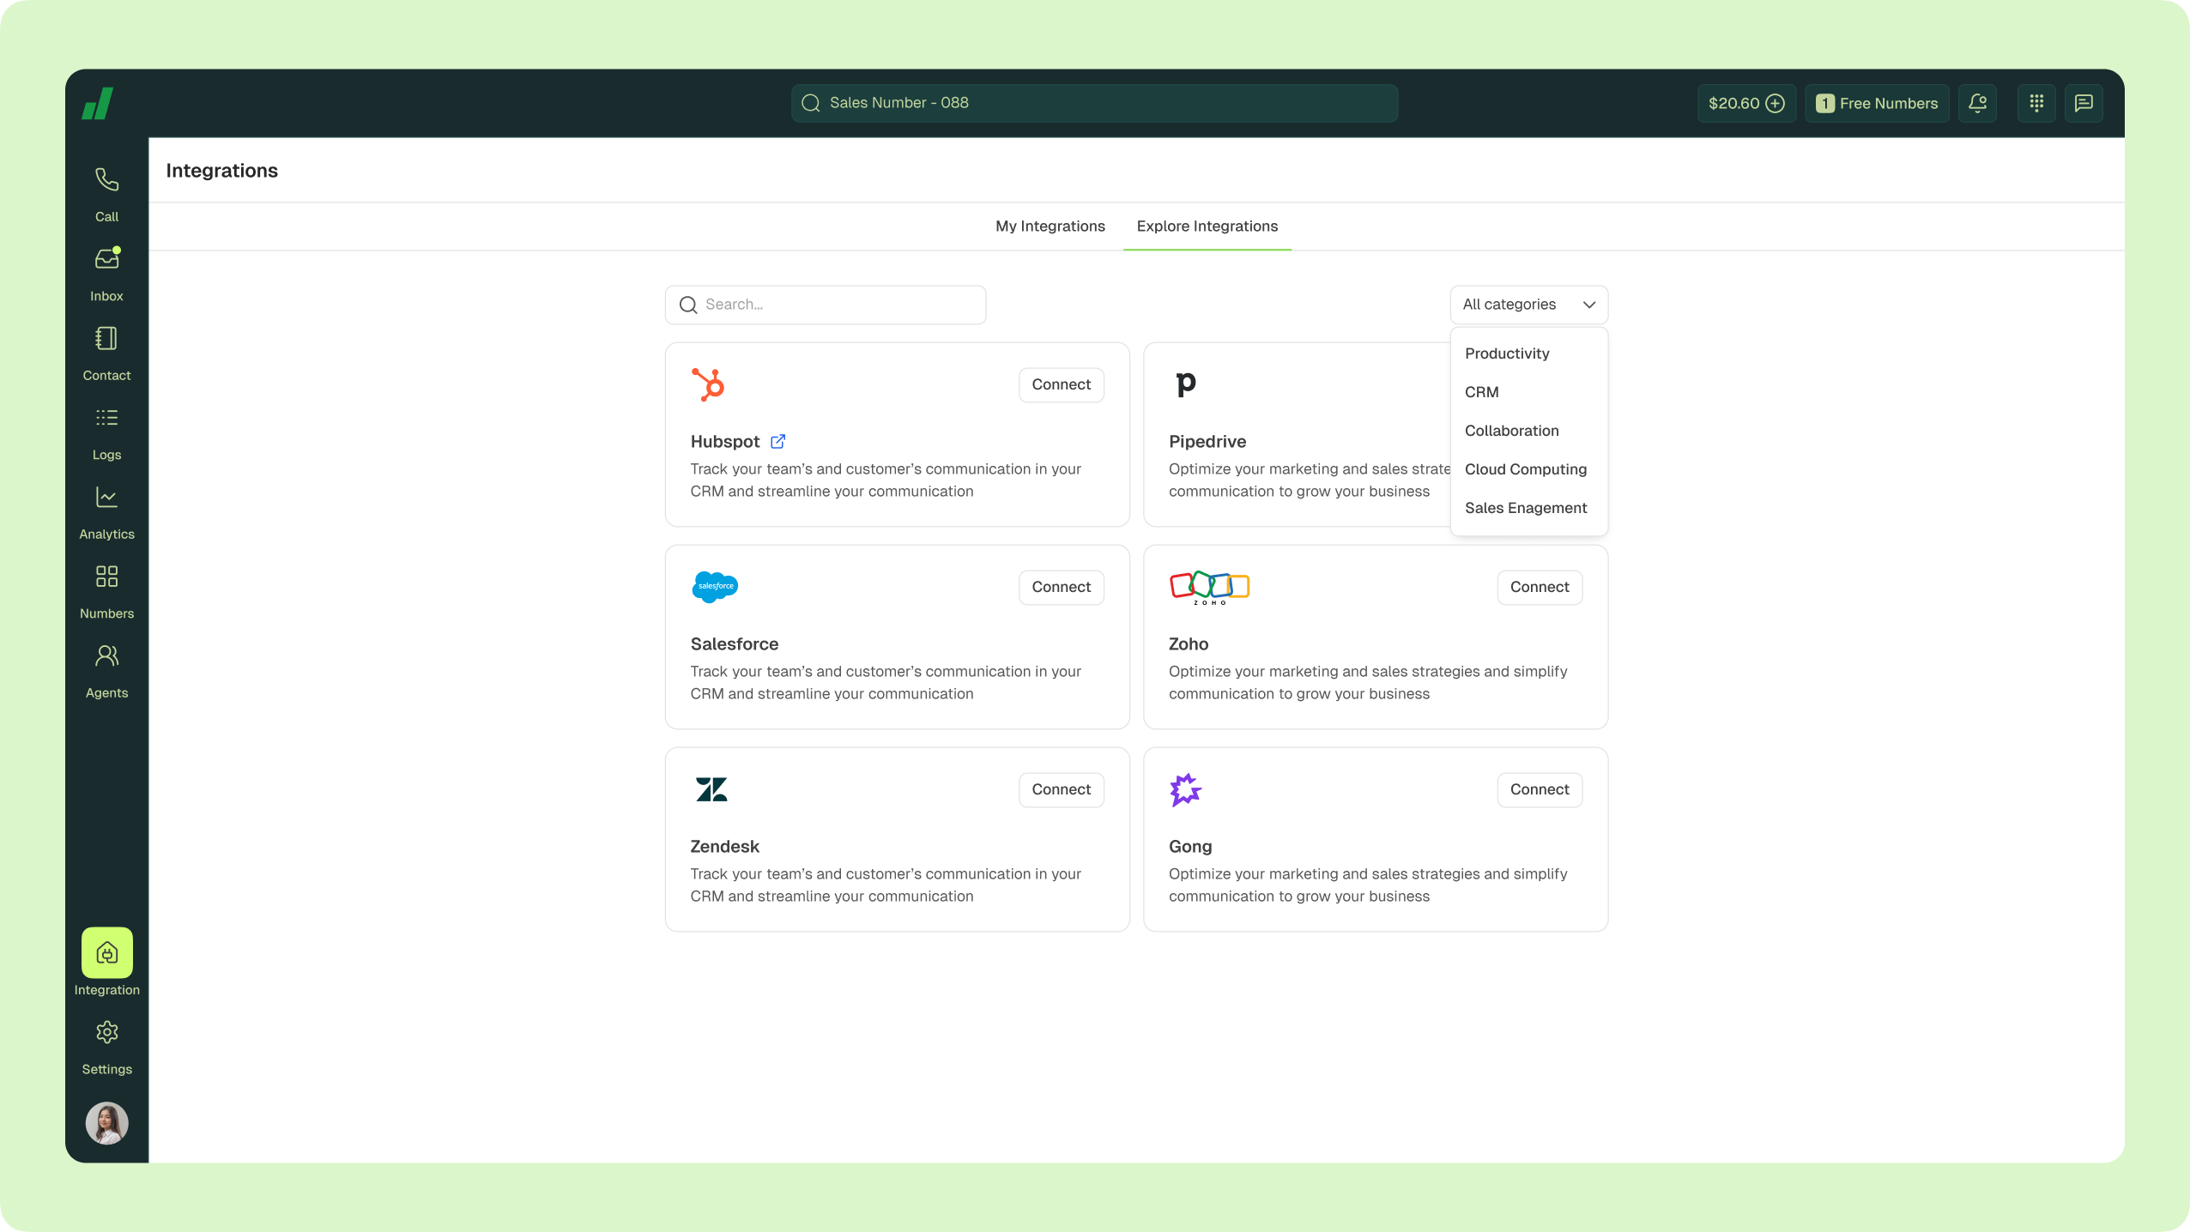
Task: Open the dial pad grid icon
Action: [x=2036, y=103]
